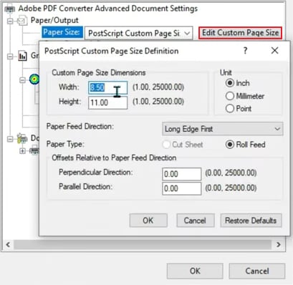The width and height of the screenshot is (293, 285).
Task: Click Cancel in Advanced Document Settings window
Action: (257, 271)
